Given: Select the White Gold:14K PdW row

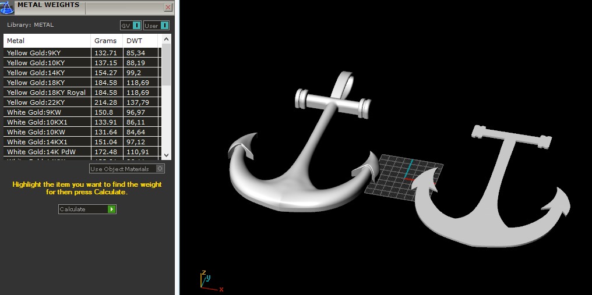Looking at the screenshot, I should 82,152.
